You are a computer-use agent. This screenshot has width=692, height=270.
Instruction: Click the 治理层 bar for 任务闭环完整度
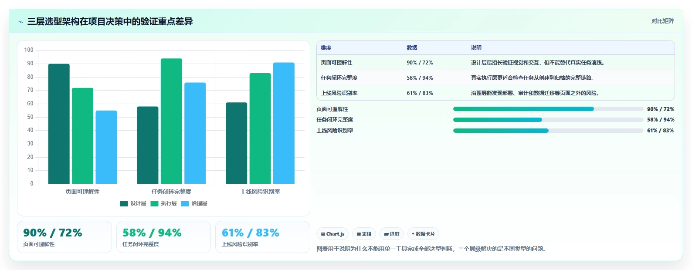(195, 133)
